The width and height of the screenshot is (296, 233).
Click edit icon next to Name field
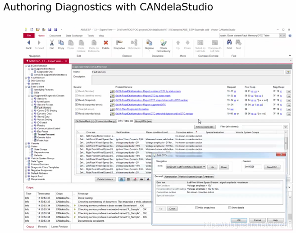(x=288, y=72)
